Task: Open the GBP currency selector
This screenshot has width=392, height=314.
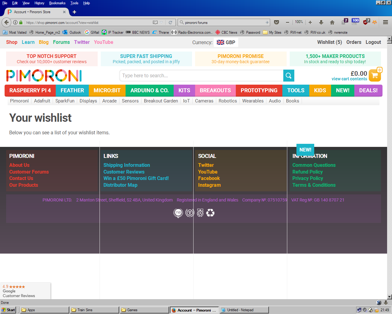Action: coord(226,42)
